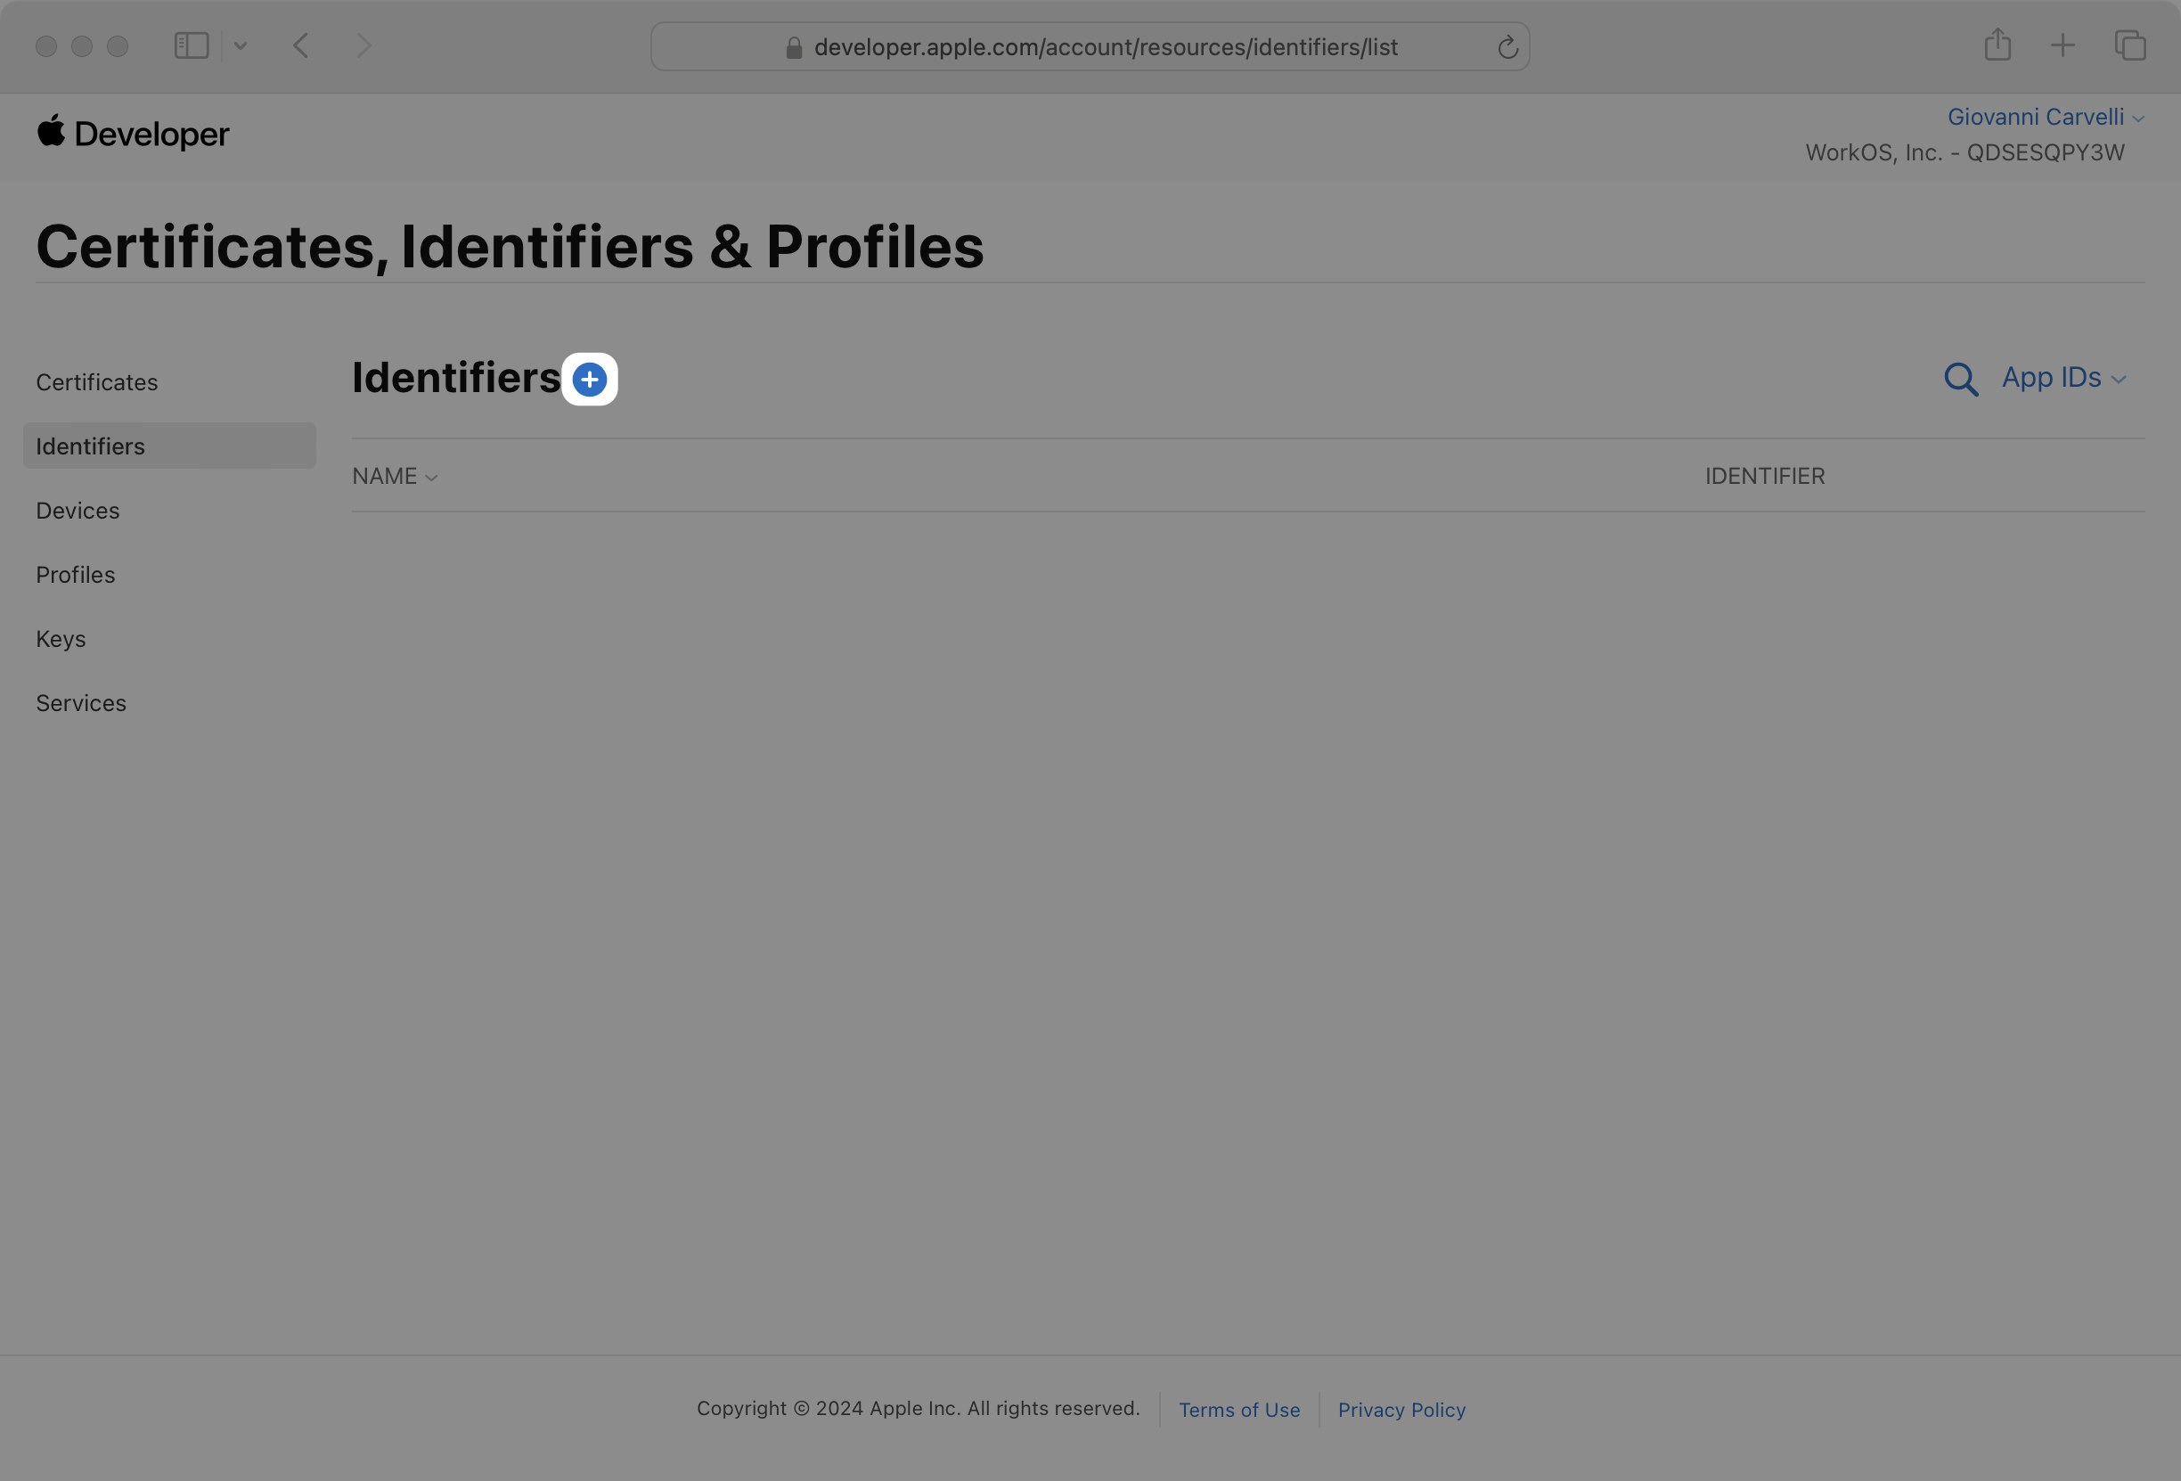Expand the sidebar options chevron
The image size is (2181, 1481).
click(241, 46)
